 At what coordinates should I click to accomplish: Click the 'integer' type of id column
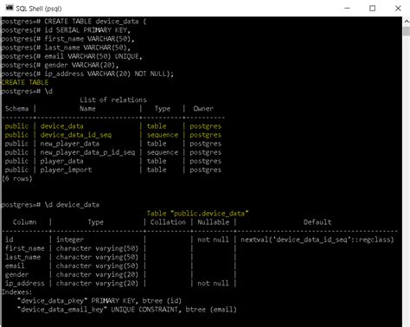tap(70, 240)
